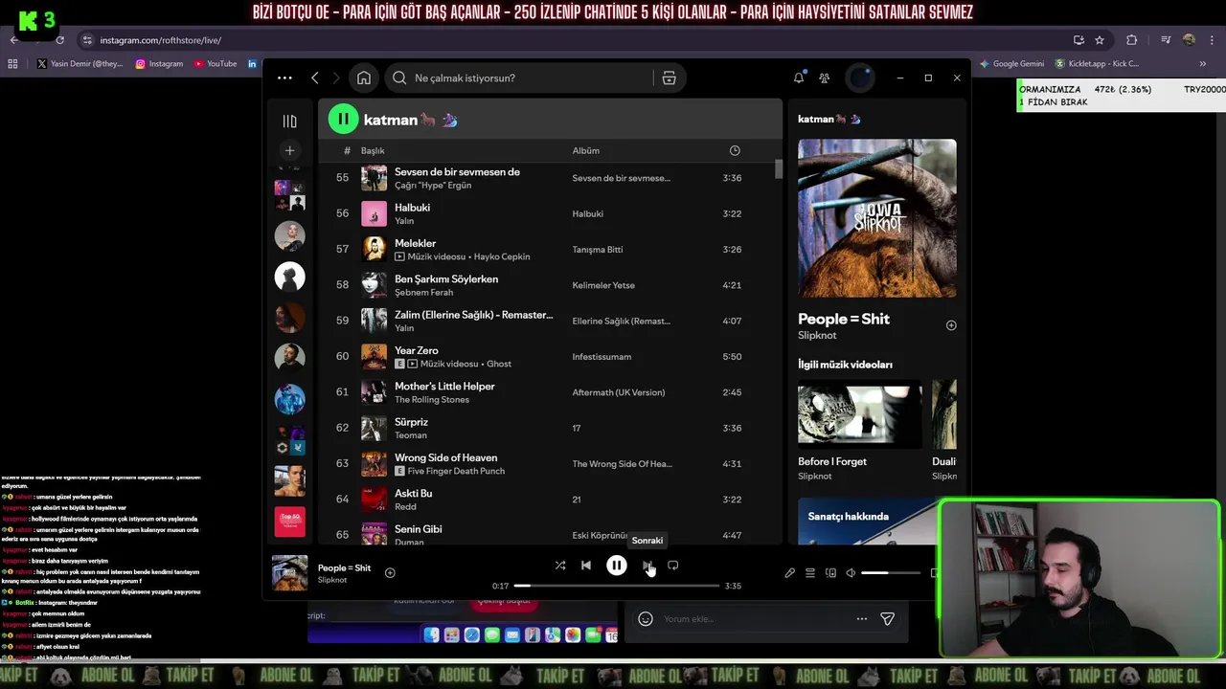The image size is (1226, 689).
Task: Click Year Zero cover thumbnail
Action: (374, 356)
